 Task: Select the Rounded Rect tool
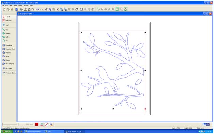(x=9, y=49)
